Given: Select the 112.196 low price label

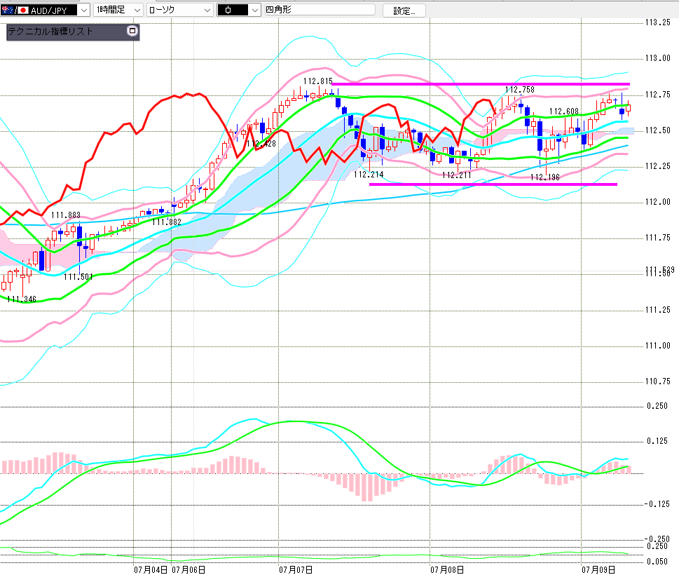Looking at the screenshot, I should (544, 177).
